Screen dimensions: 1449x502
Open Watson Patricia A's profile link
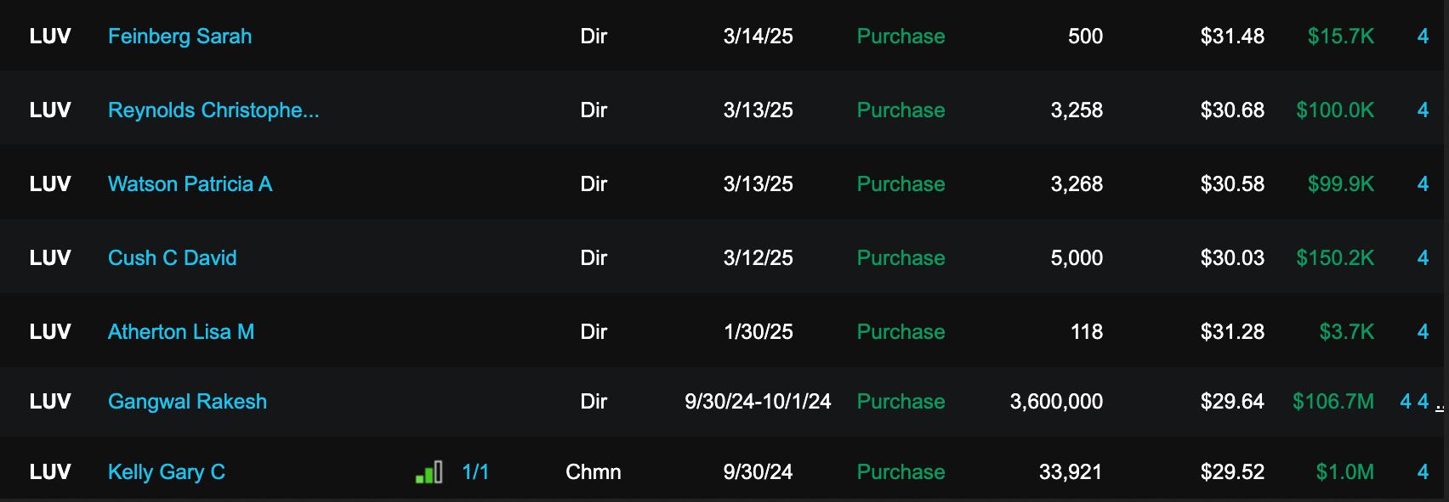click(x=190, y=184)
